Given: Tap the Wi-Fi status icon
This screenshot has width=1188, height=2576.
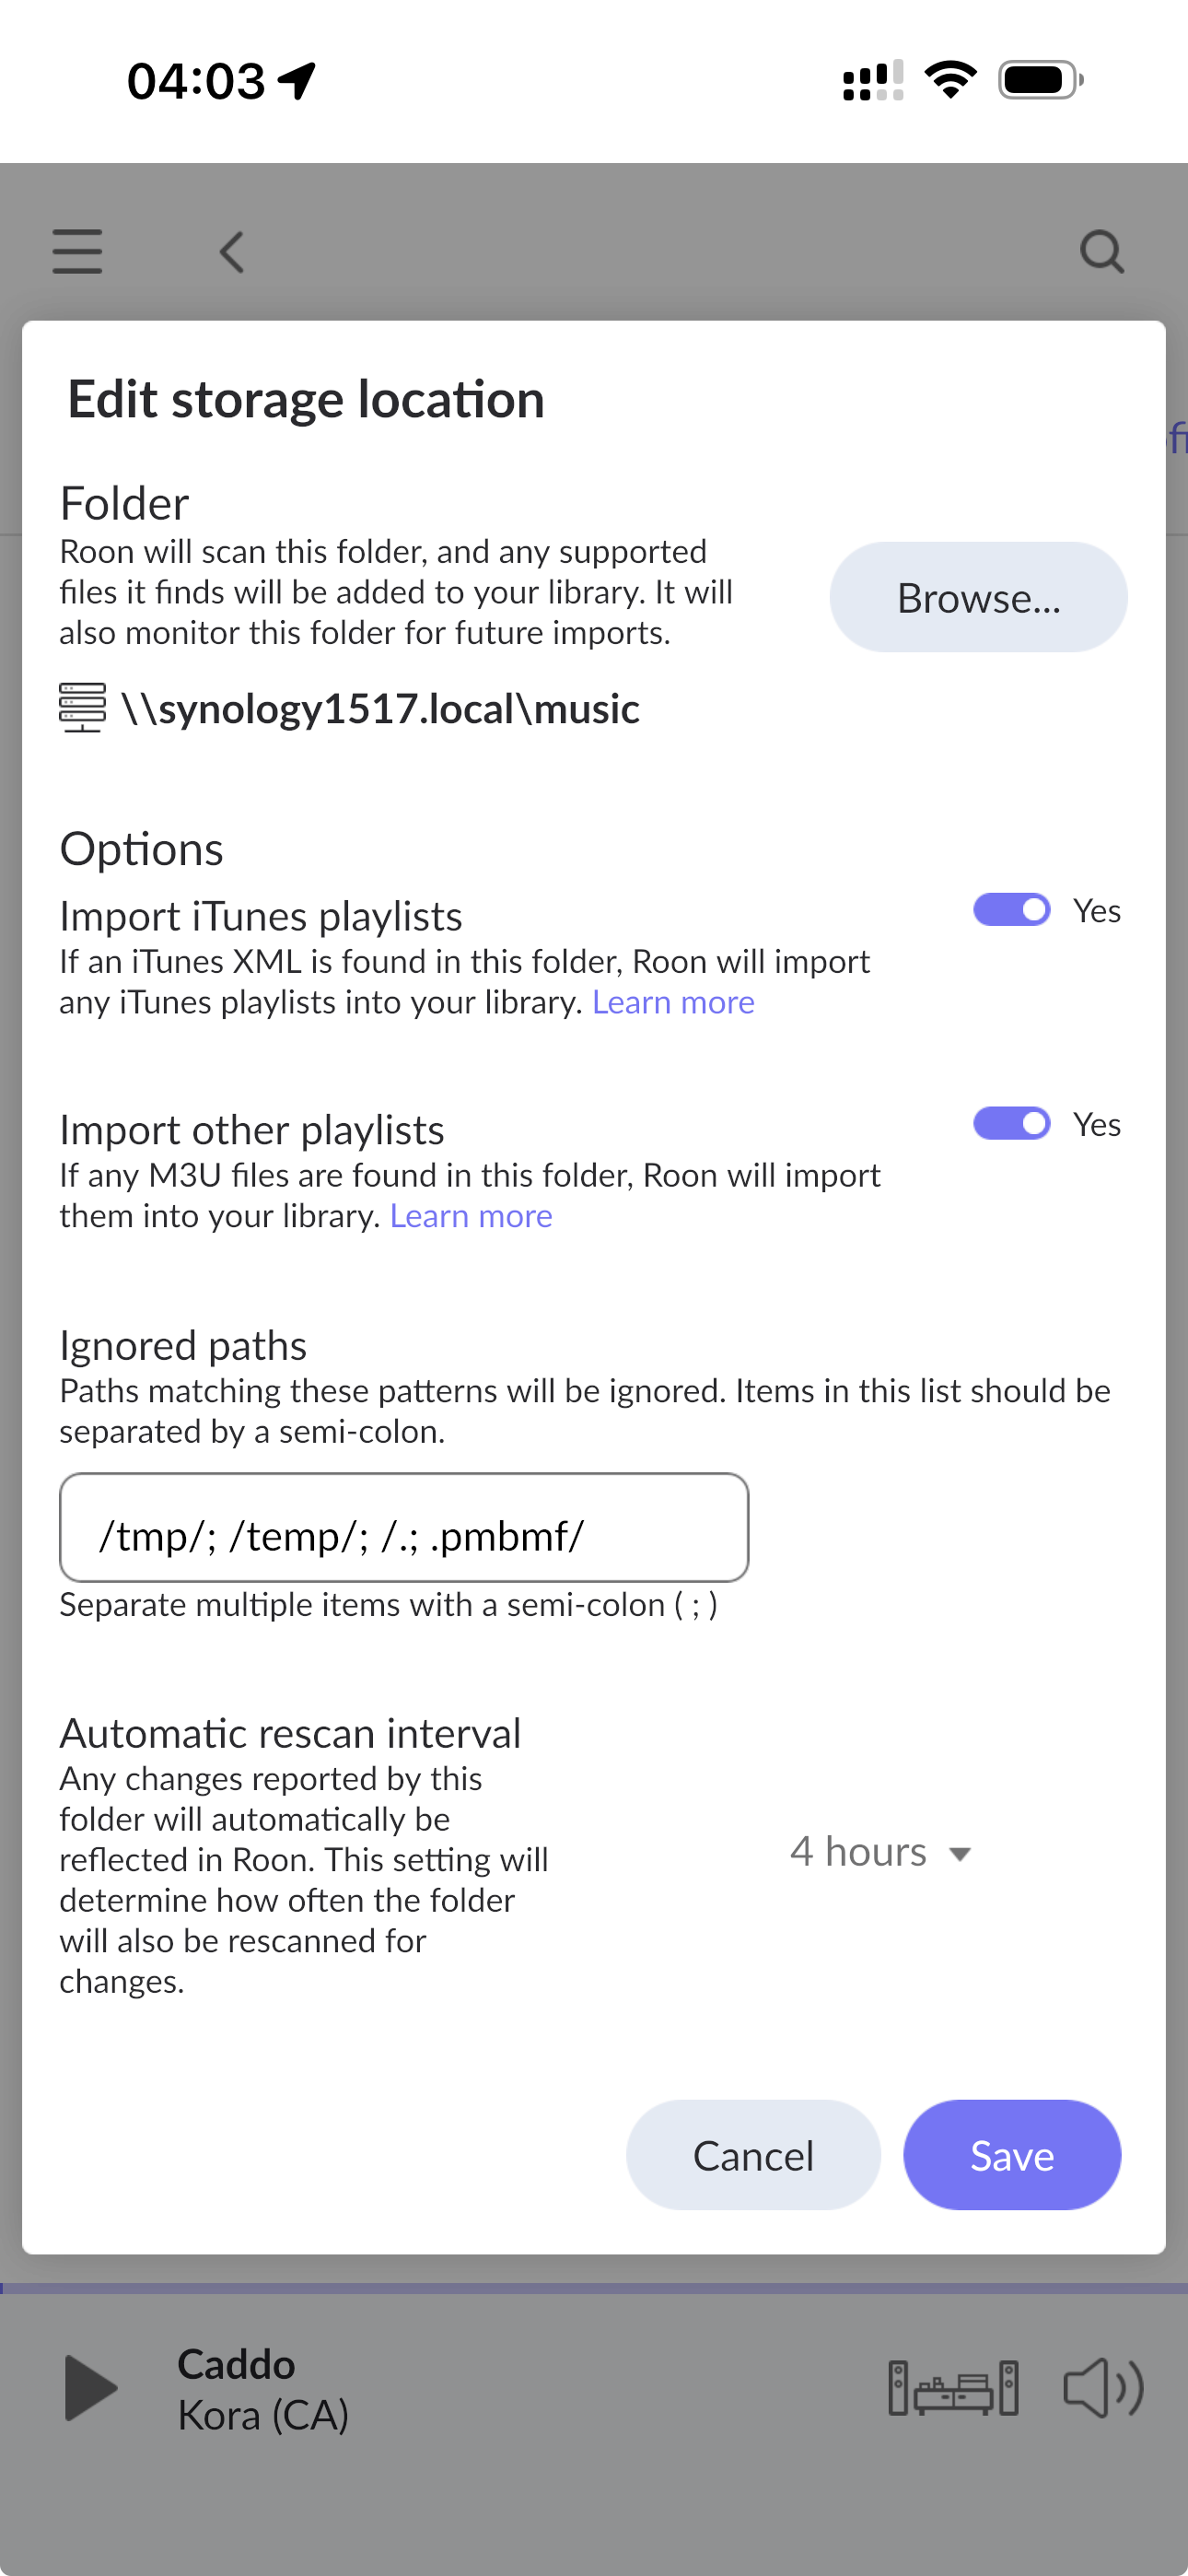Looking at the screenshot, I should (x=950, y=79).
